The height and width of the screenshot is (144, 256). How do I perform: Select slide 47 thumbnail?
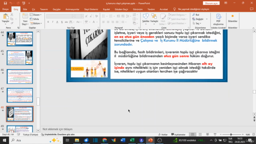click(x=20, y=95)
